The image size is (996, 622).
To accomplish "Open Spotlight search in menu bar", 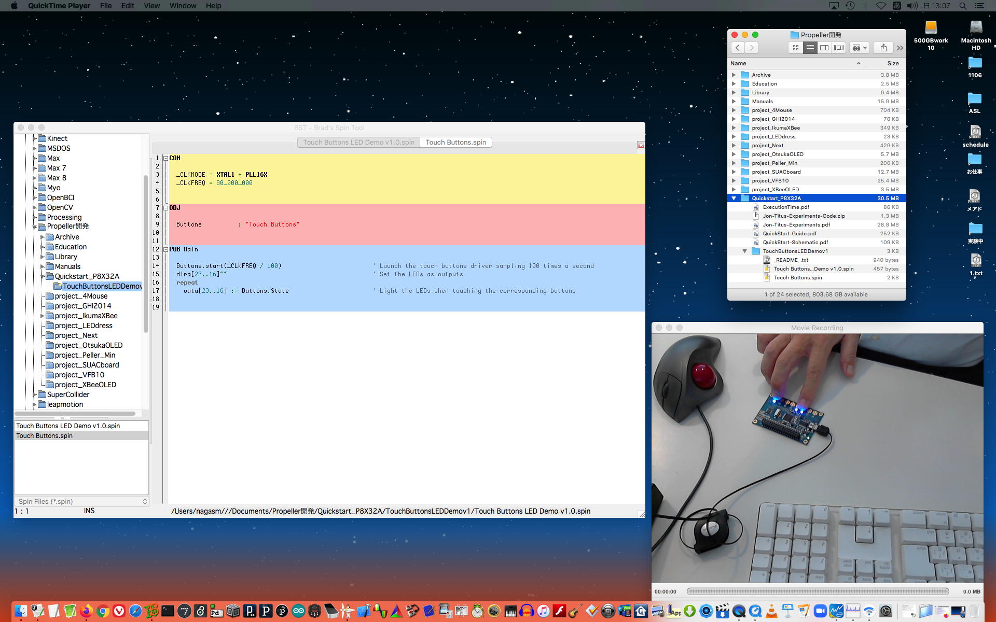I will pos(963,6).
